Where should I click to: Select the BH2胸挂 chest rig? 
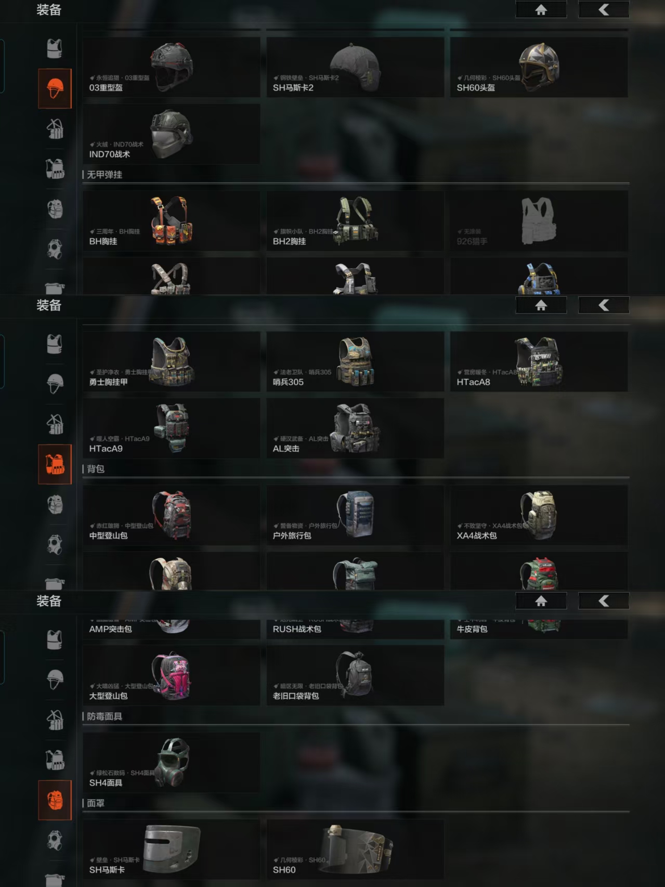point(355,221)
